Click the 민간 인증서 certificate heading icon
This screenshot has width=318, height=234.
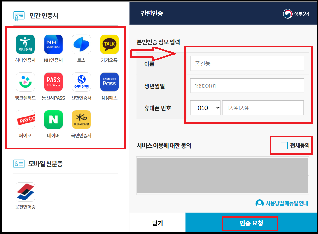click(x=19, y=16)
